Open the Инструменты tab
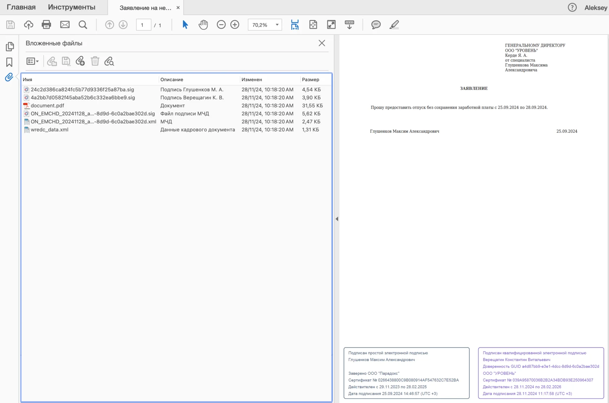 pos(71,7)
